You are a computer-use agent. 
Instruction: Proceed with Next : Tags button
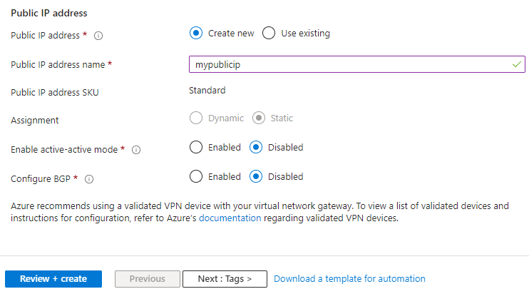point(225,279)
